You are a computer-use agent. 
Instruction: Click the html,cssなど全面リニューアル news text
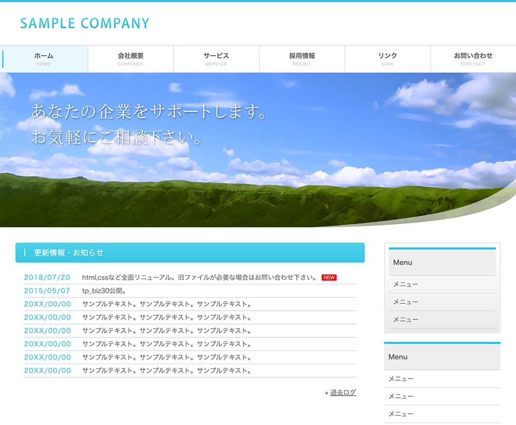click(199, 278)
